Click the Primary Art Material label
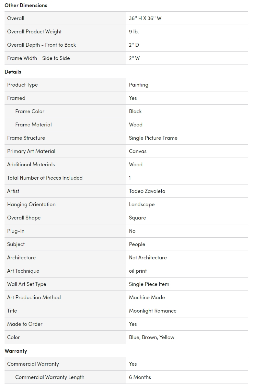The height and width of the screenshot is (391, 253). click(x=31, y=151)
